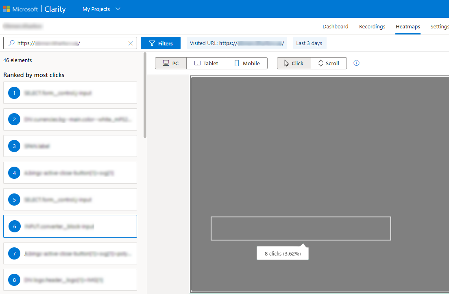This screenshot has height=294, width=449.
Task: Expand the My Projects dropdown
Action: [x=101, y=9]
